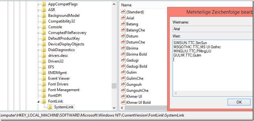Click the Gulim value entry icon
The image size is (254, 121).
[123, 72]
